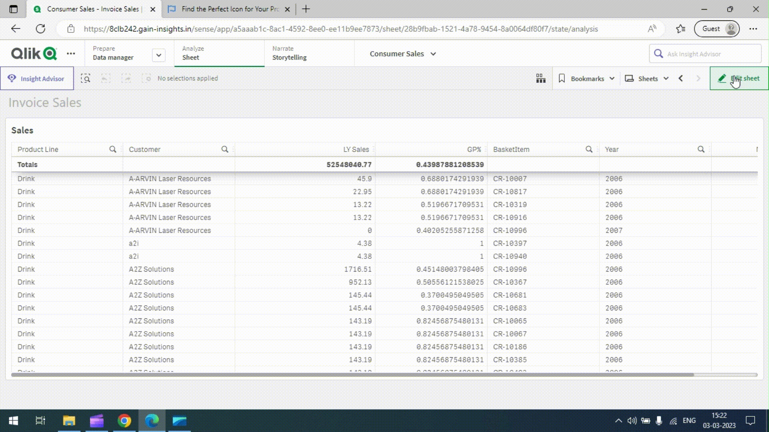Open the volume control in system tray
769x432 pixels.
[632, 420]
